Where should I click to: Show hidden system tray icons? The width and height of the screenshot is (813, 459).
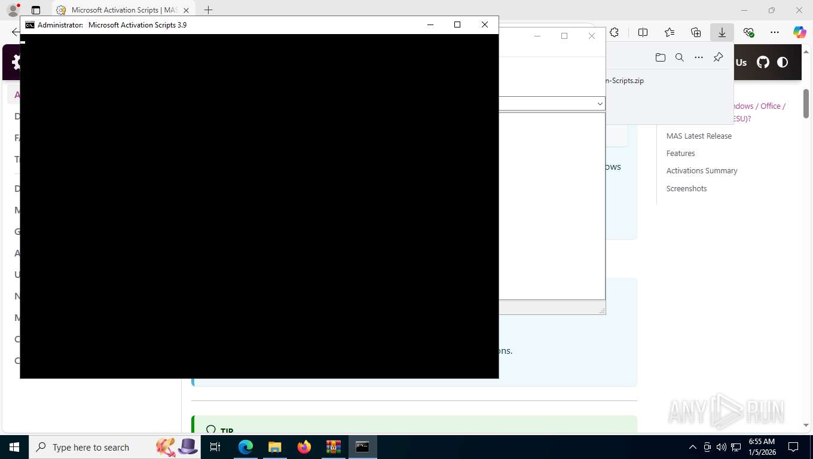(x=693, y=447)
